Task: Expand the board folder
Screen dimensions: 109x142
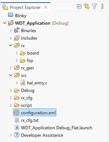Action: (17, 53)
